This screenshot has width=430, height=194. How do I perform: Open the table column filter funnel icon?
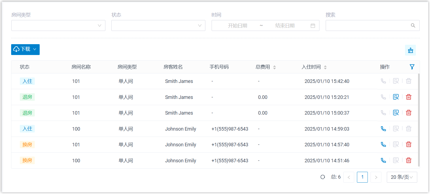coord(412,67)
